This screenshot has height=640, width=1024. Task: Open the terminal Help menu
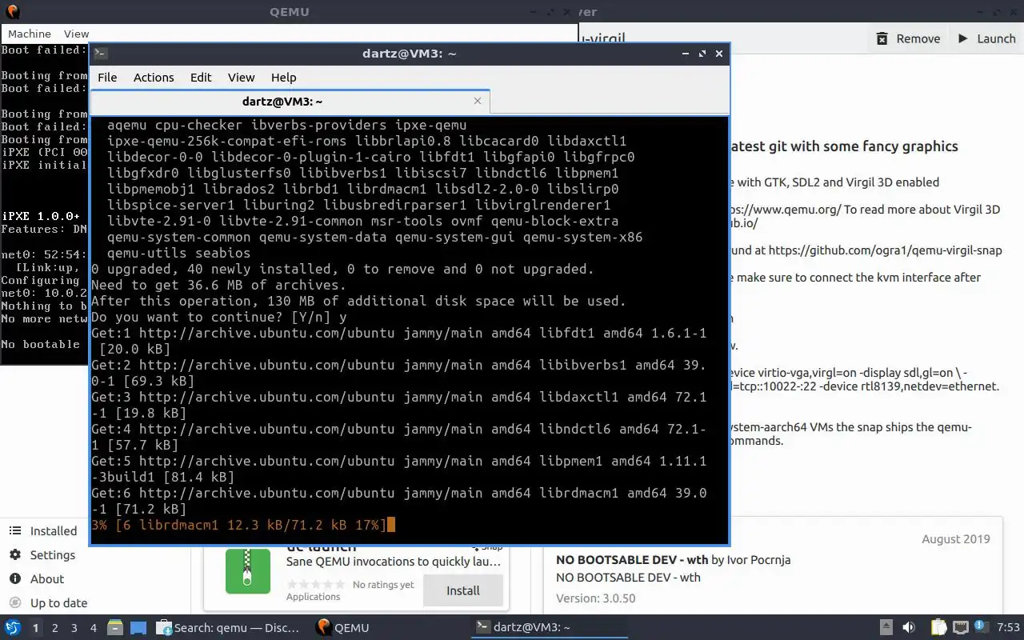pyautogui.click(x=283, y=78)
